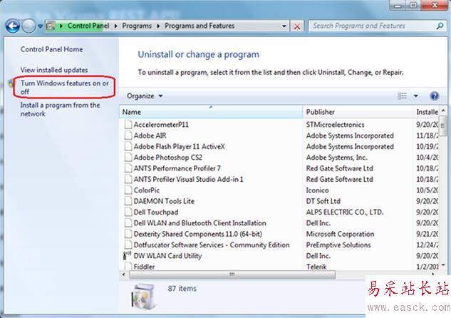Click the red X stop button
Image resolution: width=451 pixels, height=318 pixels.
pyautogui.click(x=297, y=26)
